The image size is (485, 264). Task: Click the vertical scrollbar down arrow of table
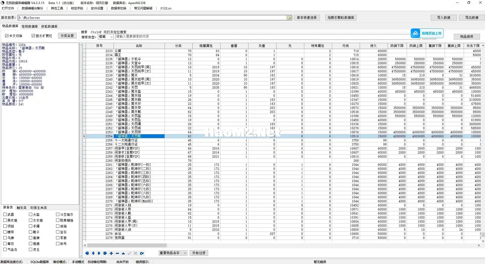(483, 241)
